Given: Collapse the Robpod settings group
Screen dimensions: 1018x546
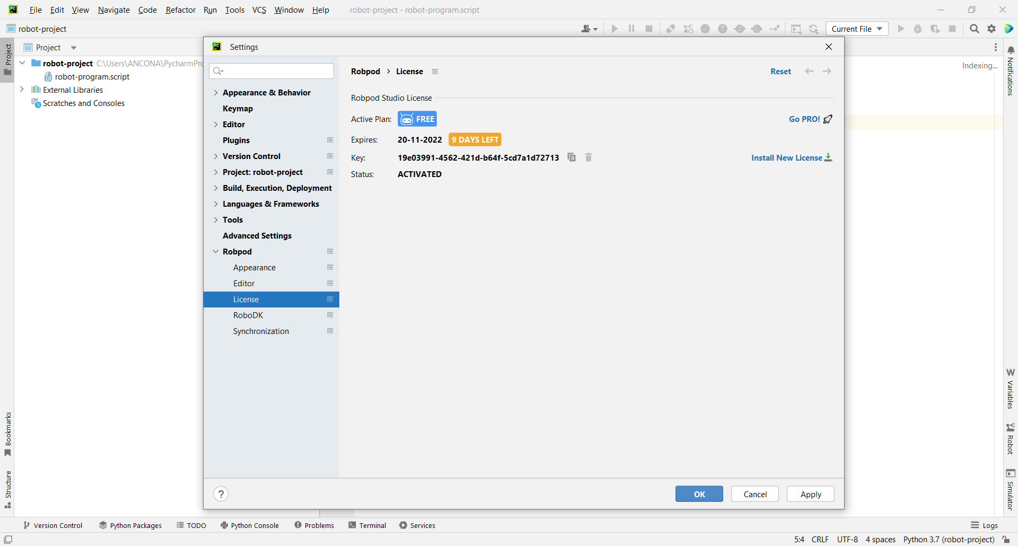Looking at the screenshot, I should (216, 252).
